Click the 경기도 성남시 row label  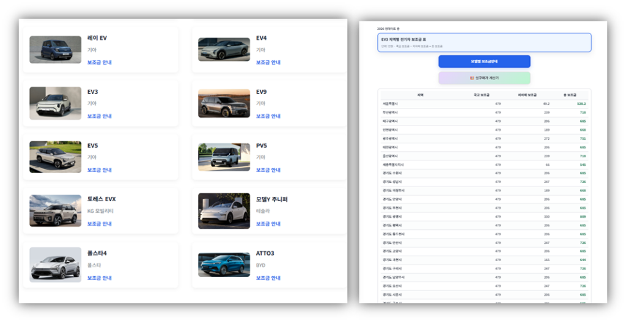(x=392, y=182)
